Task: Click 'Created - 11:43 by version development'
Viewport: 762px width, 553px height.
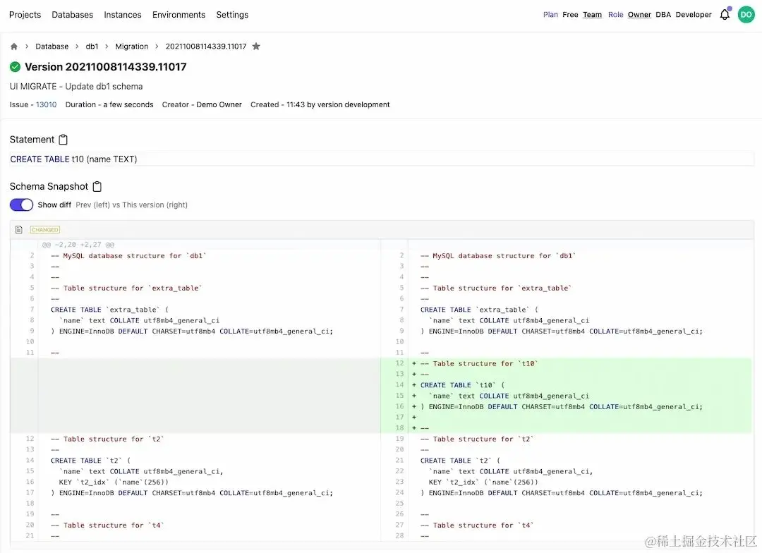Action: click(x=320, y=104)
